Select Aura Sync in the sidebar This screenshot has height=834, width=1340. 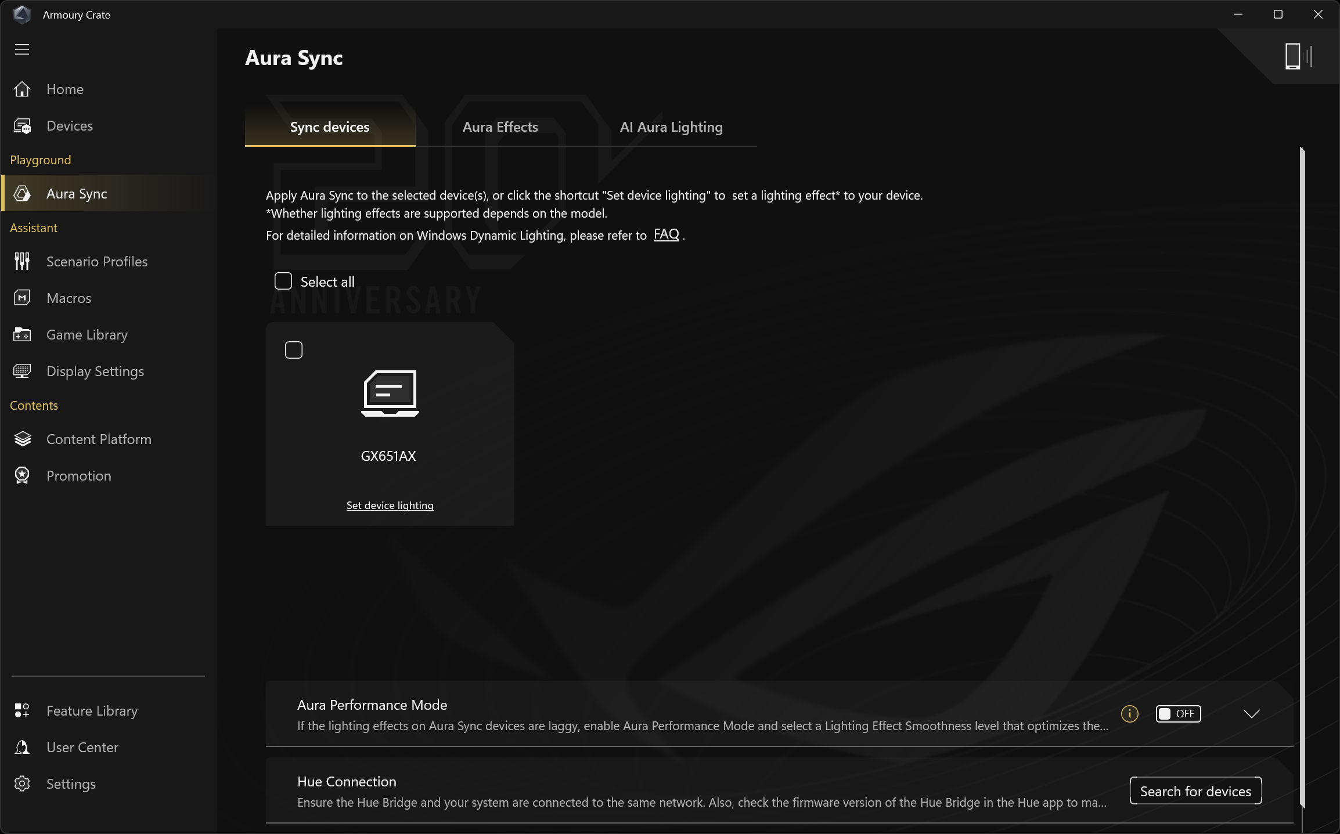click(108, 193)
